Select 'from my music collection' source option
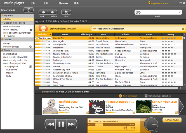 (158, 96)
